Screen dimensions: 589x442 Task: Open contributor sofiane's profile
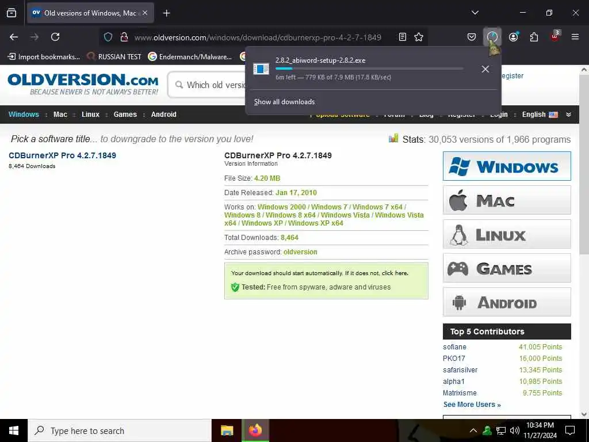click(454, 347)
